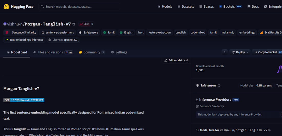Click the Safetensors stack icon in sidebar

[x=197, y=85]
